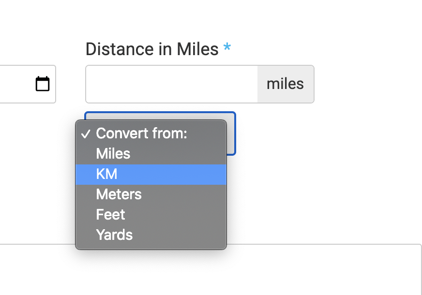Click the blue required asterisk

(x=227, y=47)
